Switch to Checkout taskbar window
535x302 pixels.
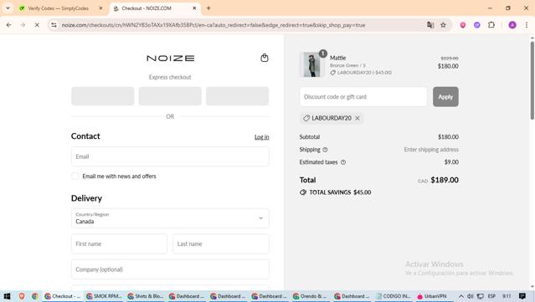63,296
